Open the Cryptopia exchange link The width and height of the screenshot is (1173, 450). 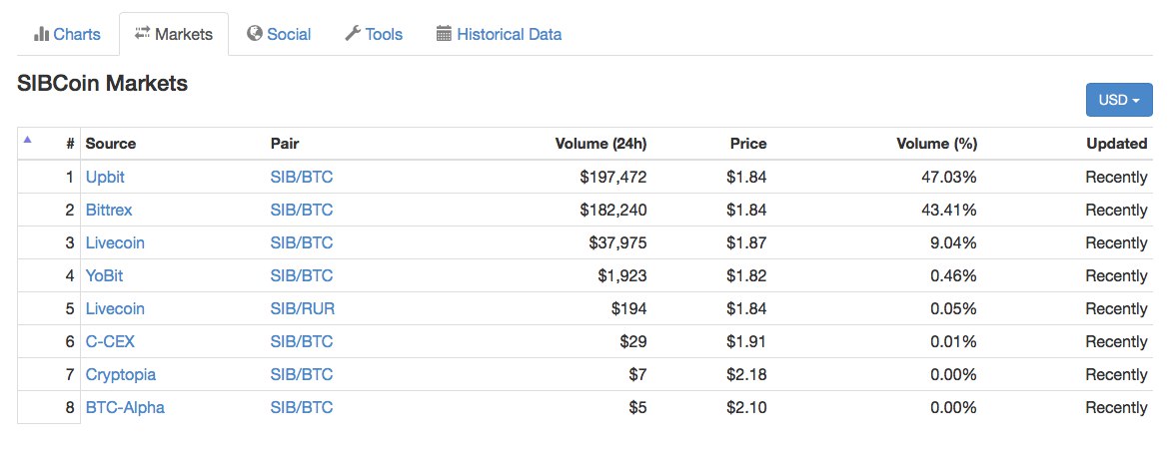point(121,374)
